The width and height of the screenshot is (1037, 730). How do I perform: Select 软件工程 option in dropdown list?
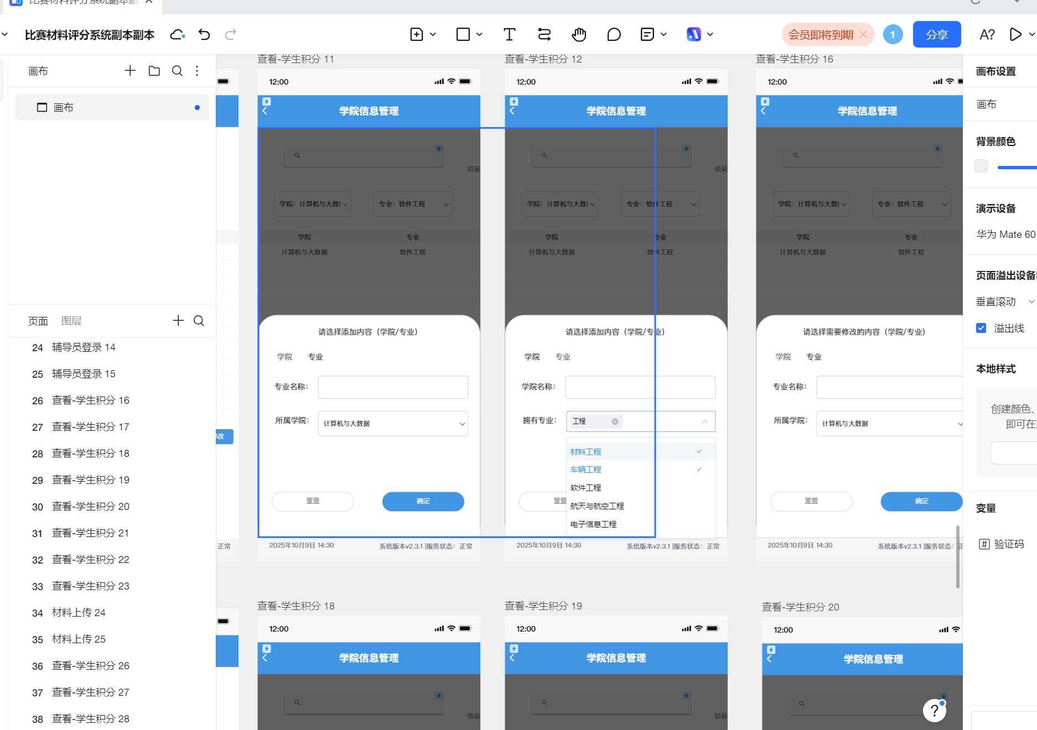coord(641,488)
